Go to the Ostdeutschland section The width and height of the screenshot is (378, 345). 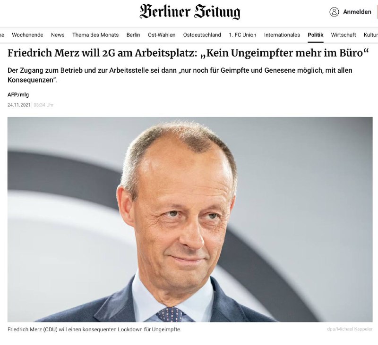coord(202,35)
